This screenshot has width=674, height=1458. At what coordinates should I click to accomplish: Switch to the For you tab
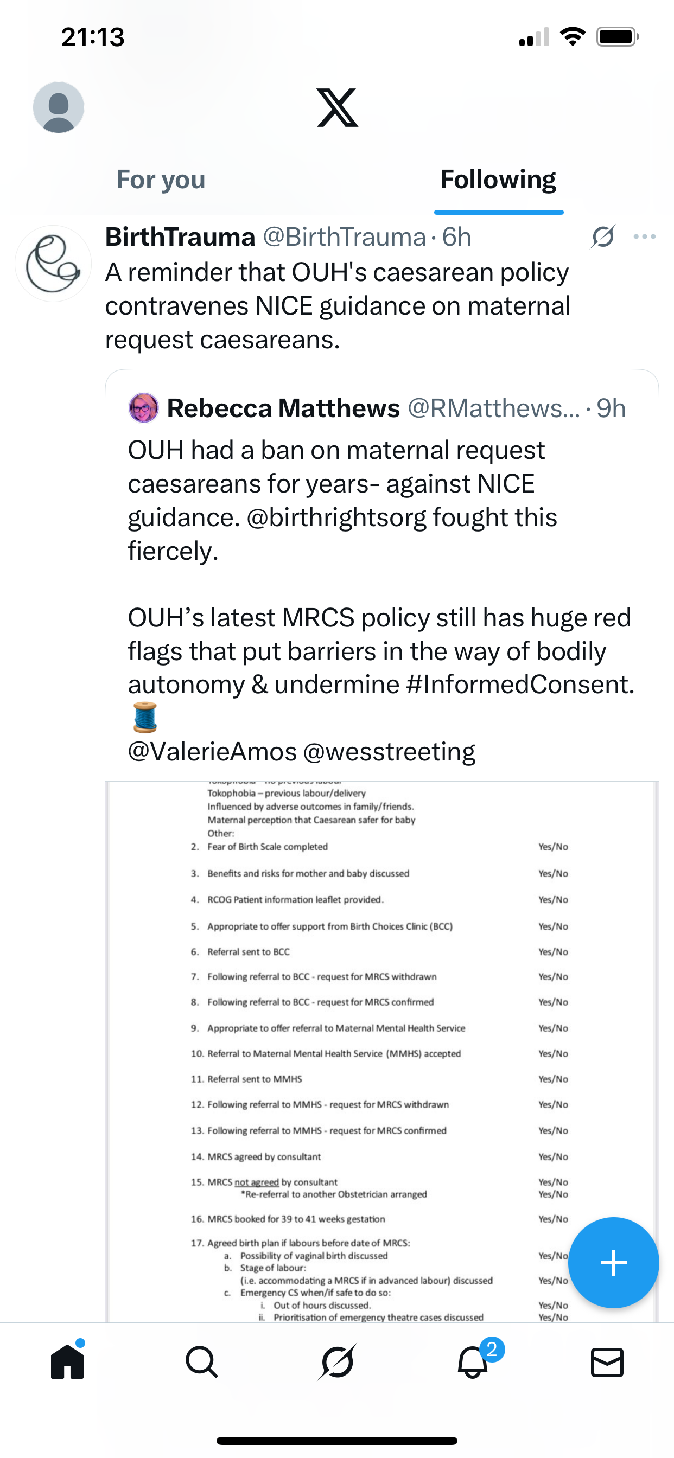(161, 180)
